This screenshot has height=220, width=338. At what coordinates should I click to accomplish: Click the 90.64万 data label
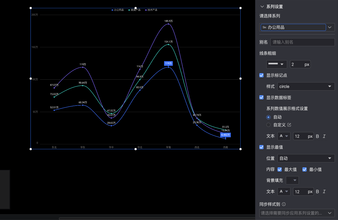[83, 83]
